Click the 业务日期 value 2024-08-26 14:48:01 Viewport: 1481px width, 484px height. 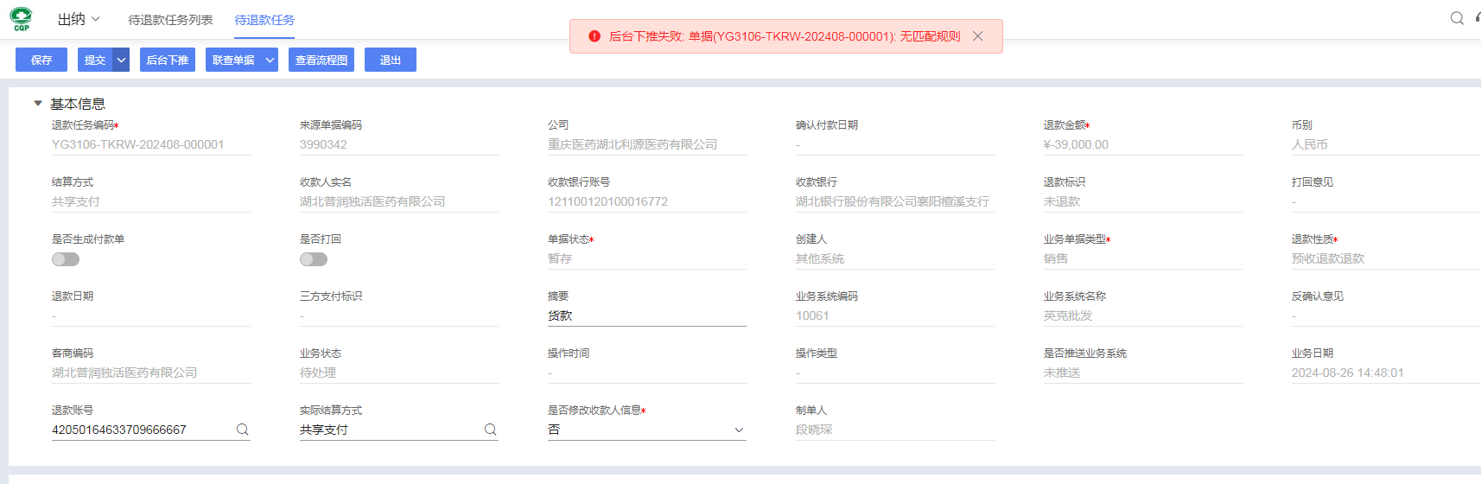pyautogui.click(x=1348, y=373)
